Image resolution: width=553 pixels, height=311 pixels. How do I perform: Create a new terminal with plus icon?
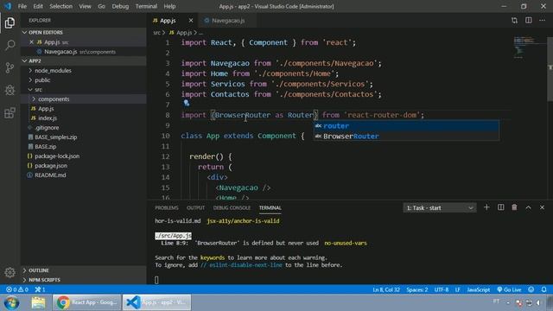coord(486,207)
